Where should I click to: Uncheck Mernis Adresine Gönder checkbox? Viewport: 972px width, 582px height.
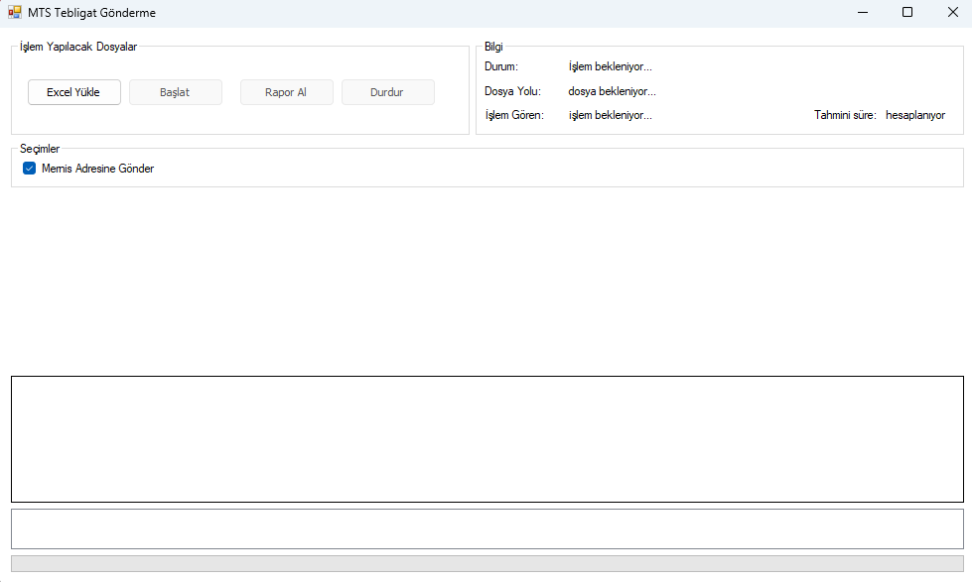[x=29, y=169]
